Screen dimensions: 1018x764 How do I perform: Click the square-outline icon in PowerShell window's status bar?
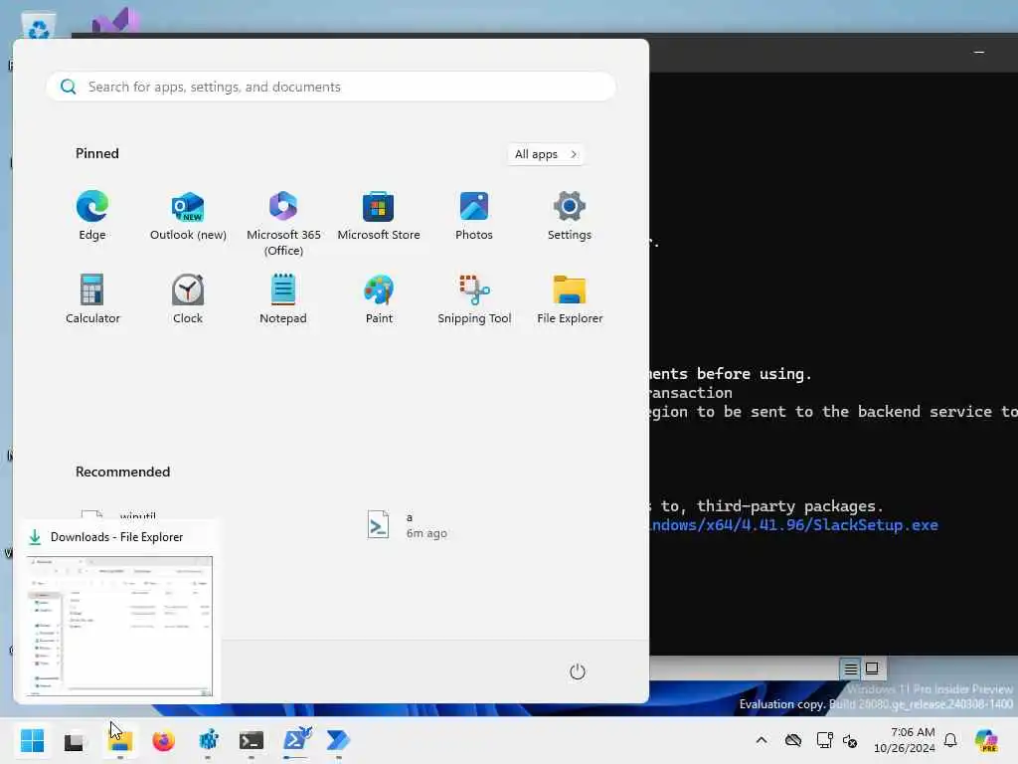(x=872, y=668)
